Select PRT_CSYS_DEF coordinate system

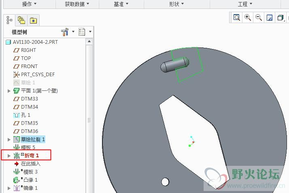(38, 75)
